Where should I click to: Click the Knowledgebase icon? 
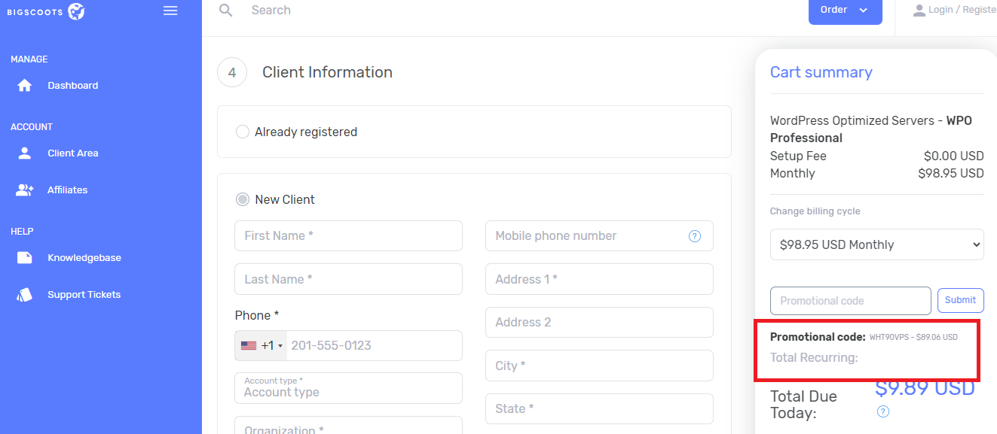(25, 258)
